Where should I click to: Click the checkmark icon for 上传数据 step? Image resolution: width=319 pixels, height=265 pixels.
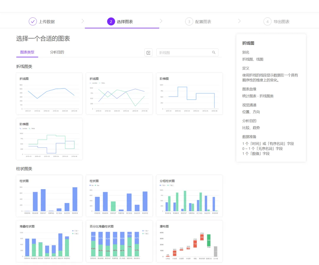tap(33, 22)
